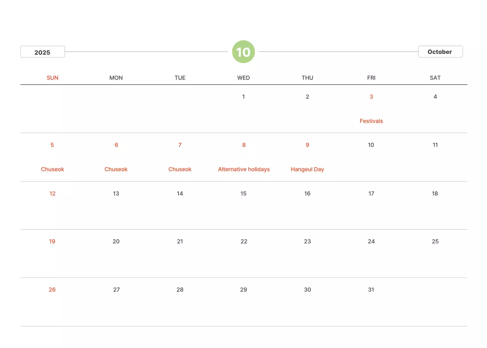Click the October month button
The image size is (487, 348).
pyautogui.click(x=440, y=52)
